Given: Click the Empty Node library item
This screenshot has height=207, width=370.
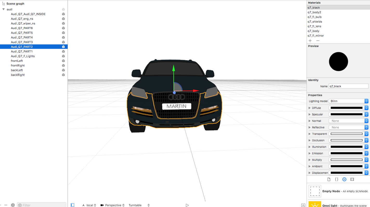Looking at the screenshot, I should 315,191.
